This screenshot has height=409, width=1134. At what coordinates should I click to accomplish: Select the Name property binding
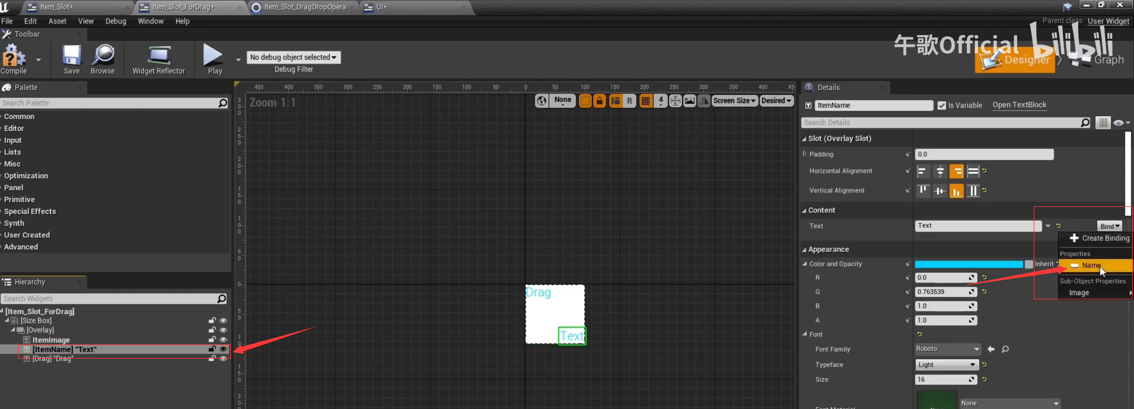click(x=1095, y=266)
